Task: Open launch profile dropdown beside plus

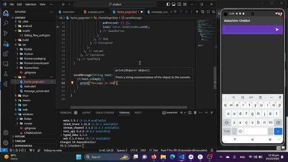Action: (x=185, y=112)
